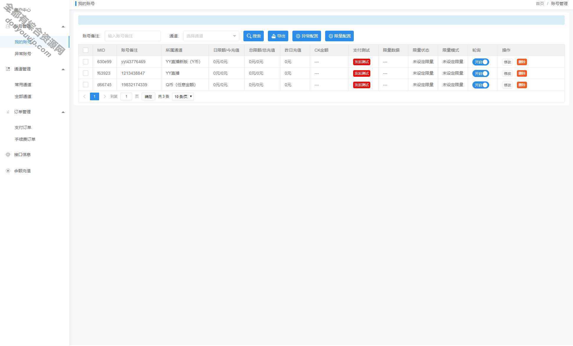Viewport: 573px width, 346px height.
Task: Click page number 1 in pagination
Action: [x=94, y=96]
